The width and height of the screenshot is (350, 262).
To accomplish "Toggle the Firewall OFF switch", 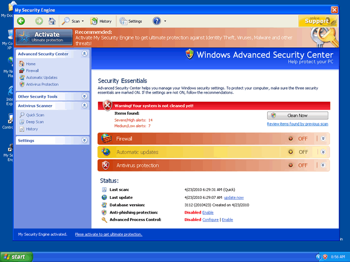I will [299, 138].
